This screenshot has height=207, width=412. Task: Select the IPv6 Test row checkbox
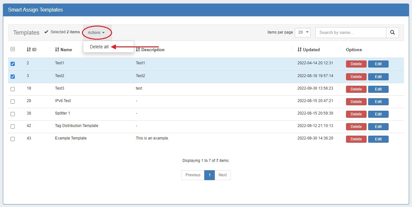(13, 101)
